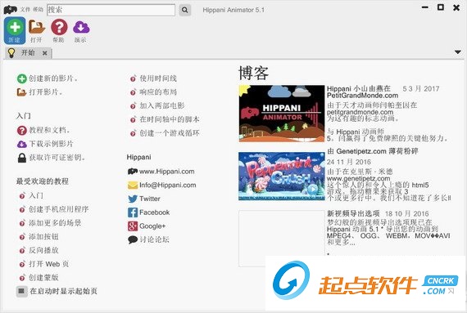Screen dimensions: 467x313
Task: Open the 创建一个游戏循环 tutorial
Action: [x=170, y=133]
